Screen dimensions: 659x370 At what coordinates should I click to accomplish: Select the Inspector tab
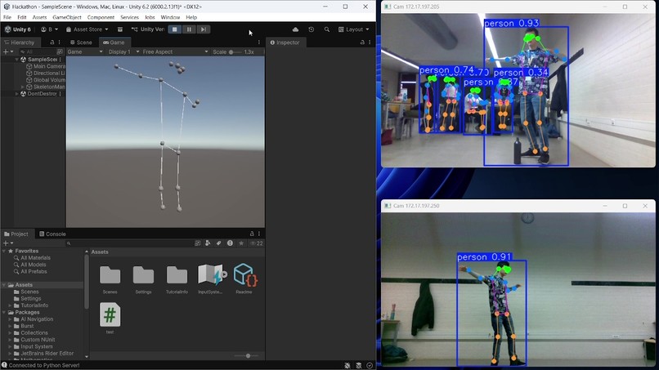click(285, 42)
